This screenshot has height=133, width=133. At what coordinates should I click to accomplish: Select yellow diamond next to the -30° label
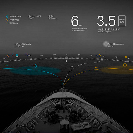[27, 55]
